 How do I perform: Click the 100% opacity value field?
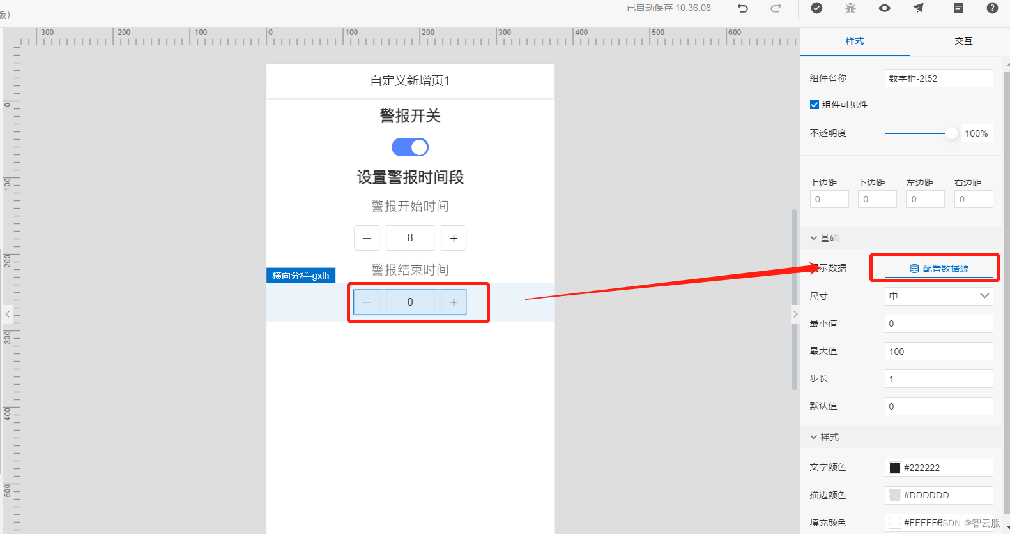tap(977, 133)
